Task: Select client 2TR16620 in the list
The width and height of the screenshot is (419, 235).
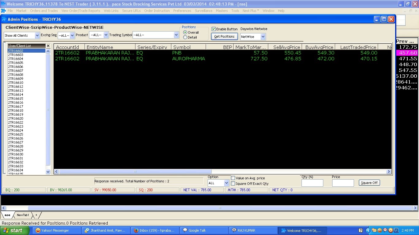Action: tap(26, 118)
